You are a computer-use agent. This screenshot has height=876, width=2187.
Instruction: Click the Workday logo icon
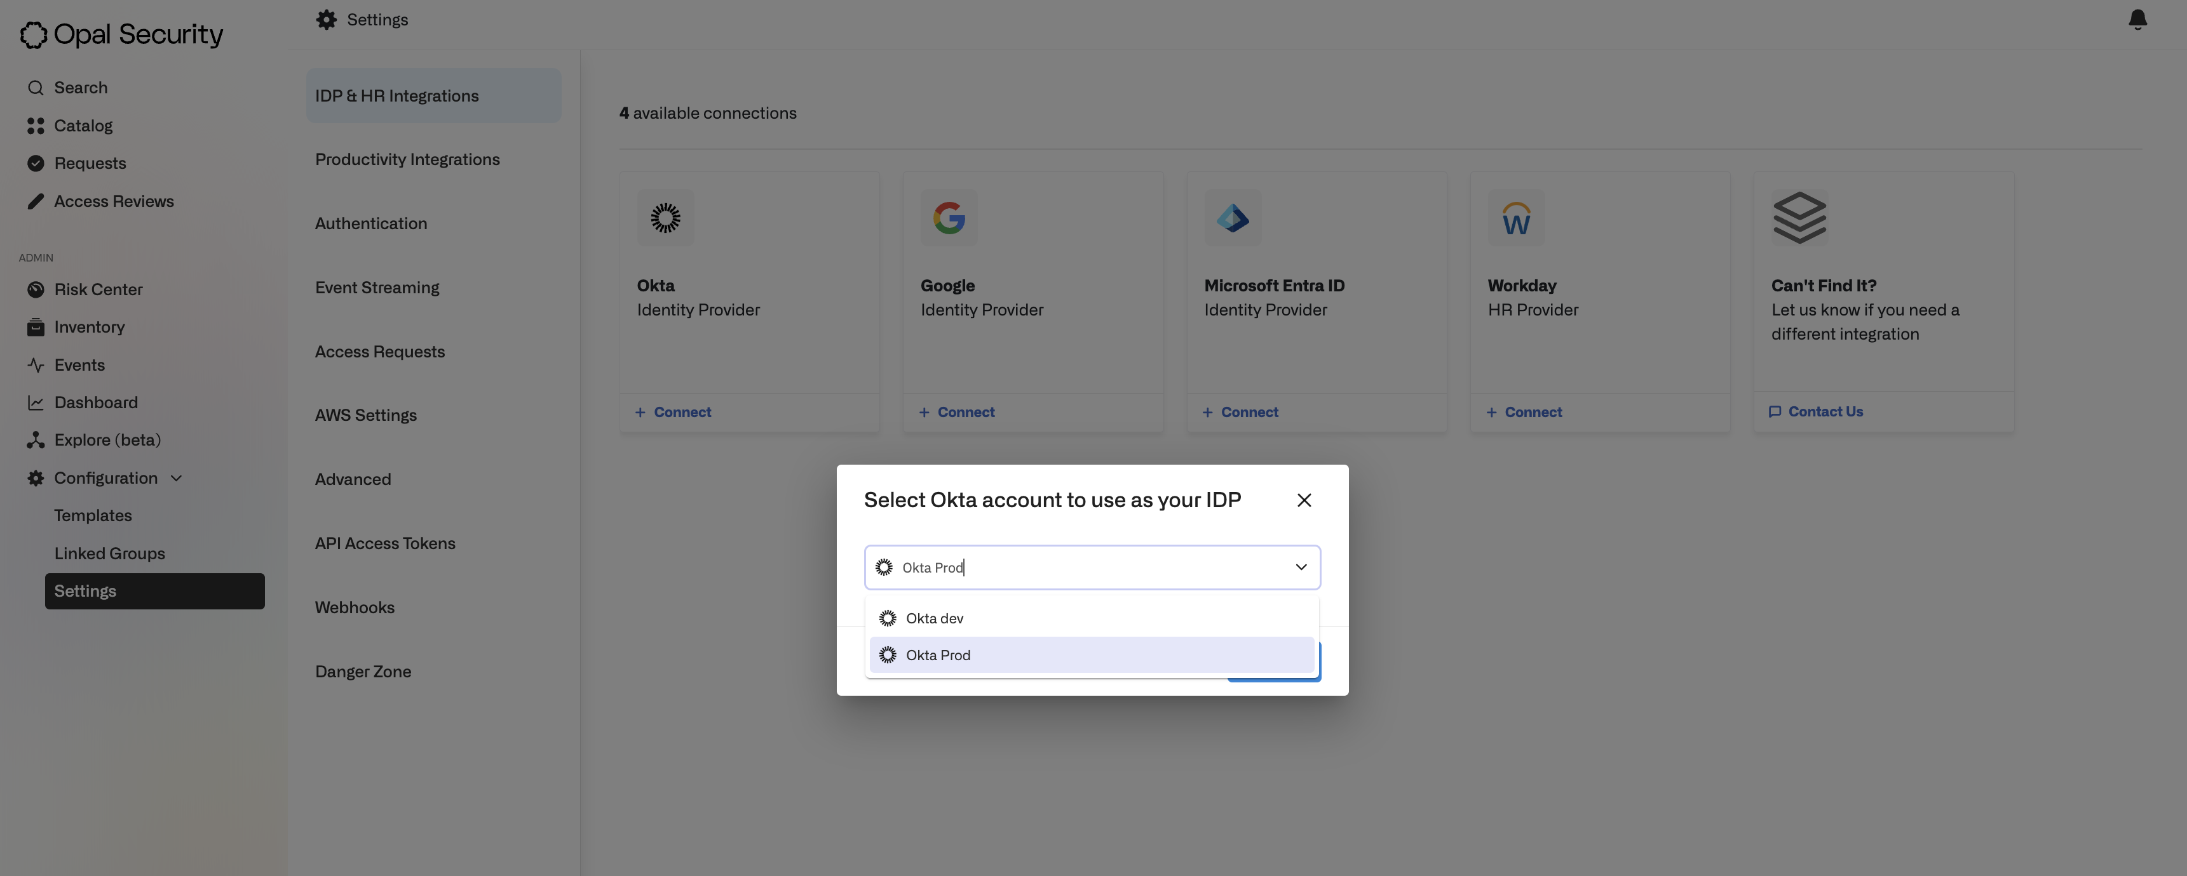[1515, 219]
